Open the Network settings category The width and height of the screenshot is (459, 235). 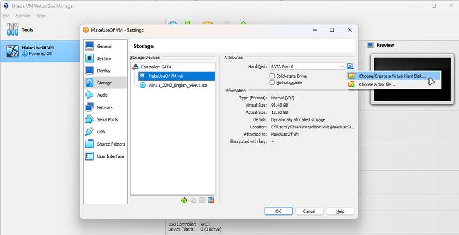point(105,107)
